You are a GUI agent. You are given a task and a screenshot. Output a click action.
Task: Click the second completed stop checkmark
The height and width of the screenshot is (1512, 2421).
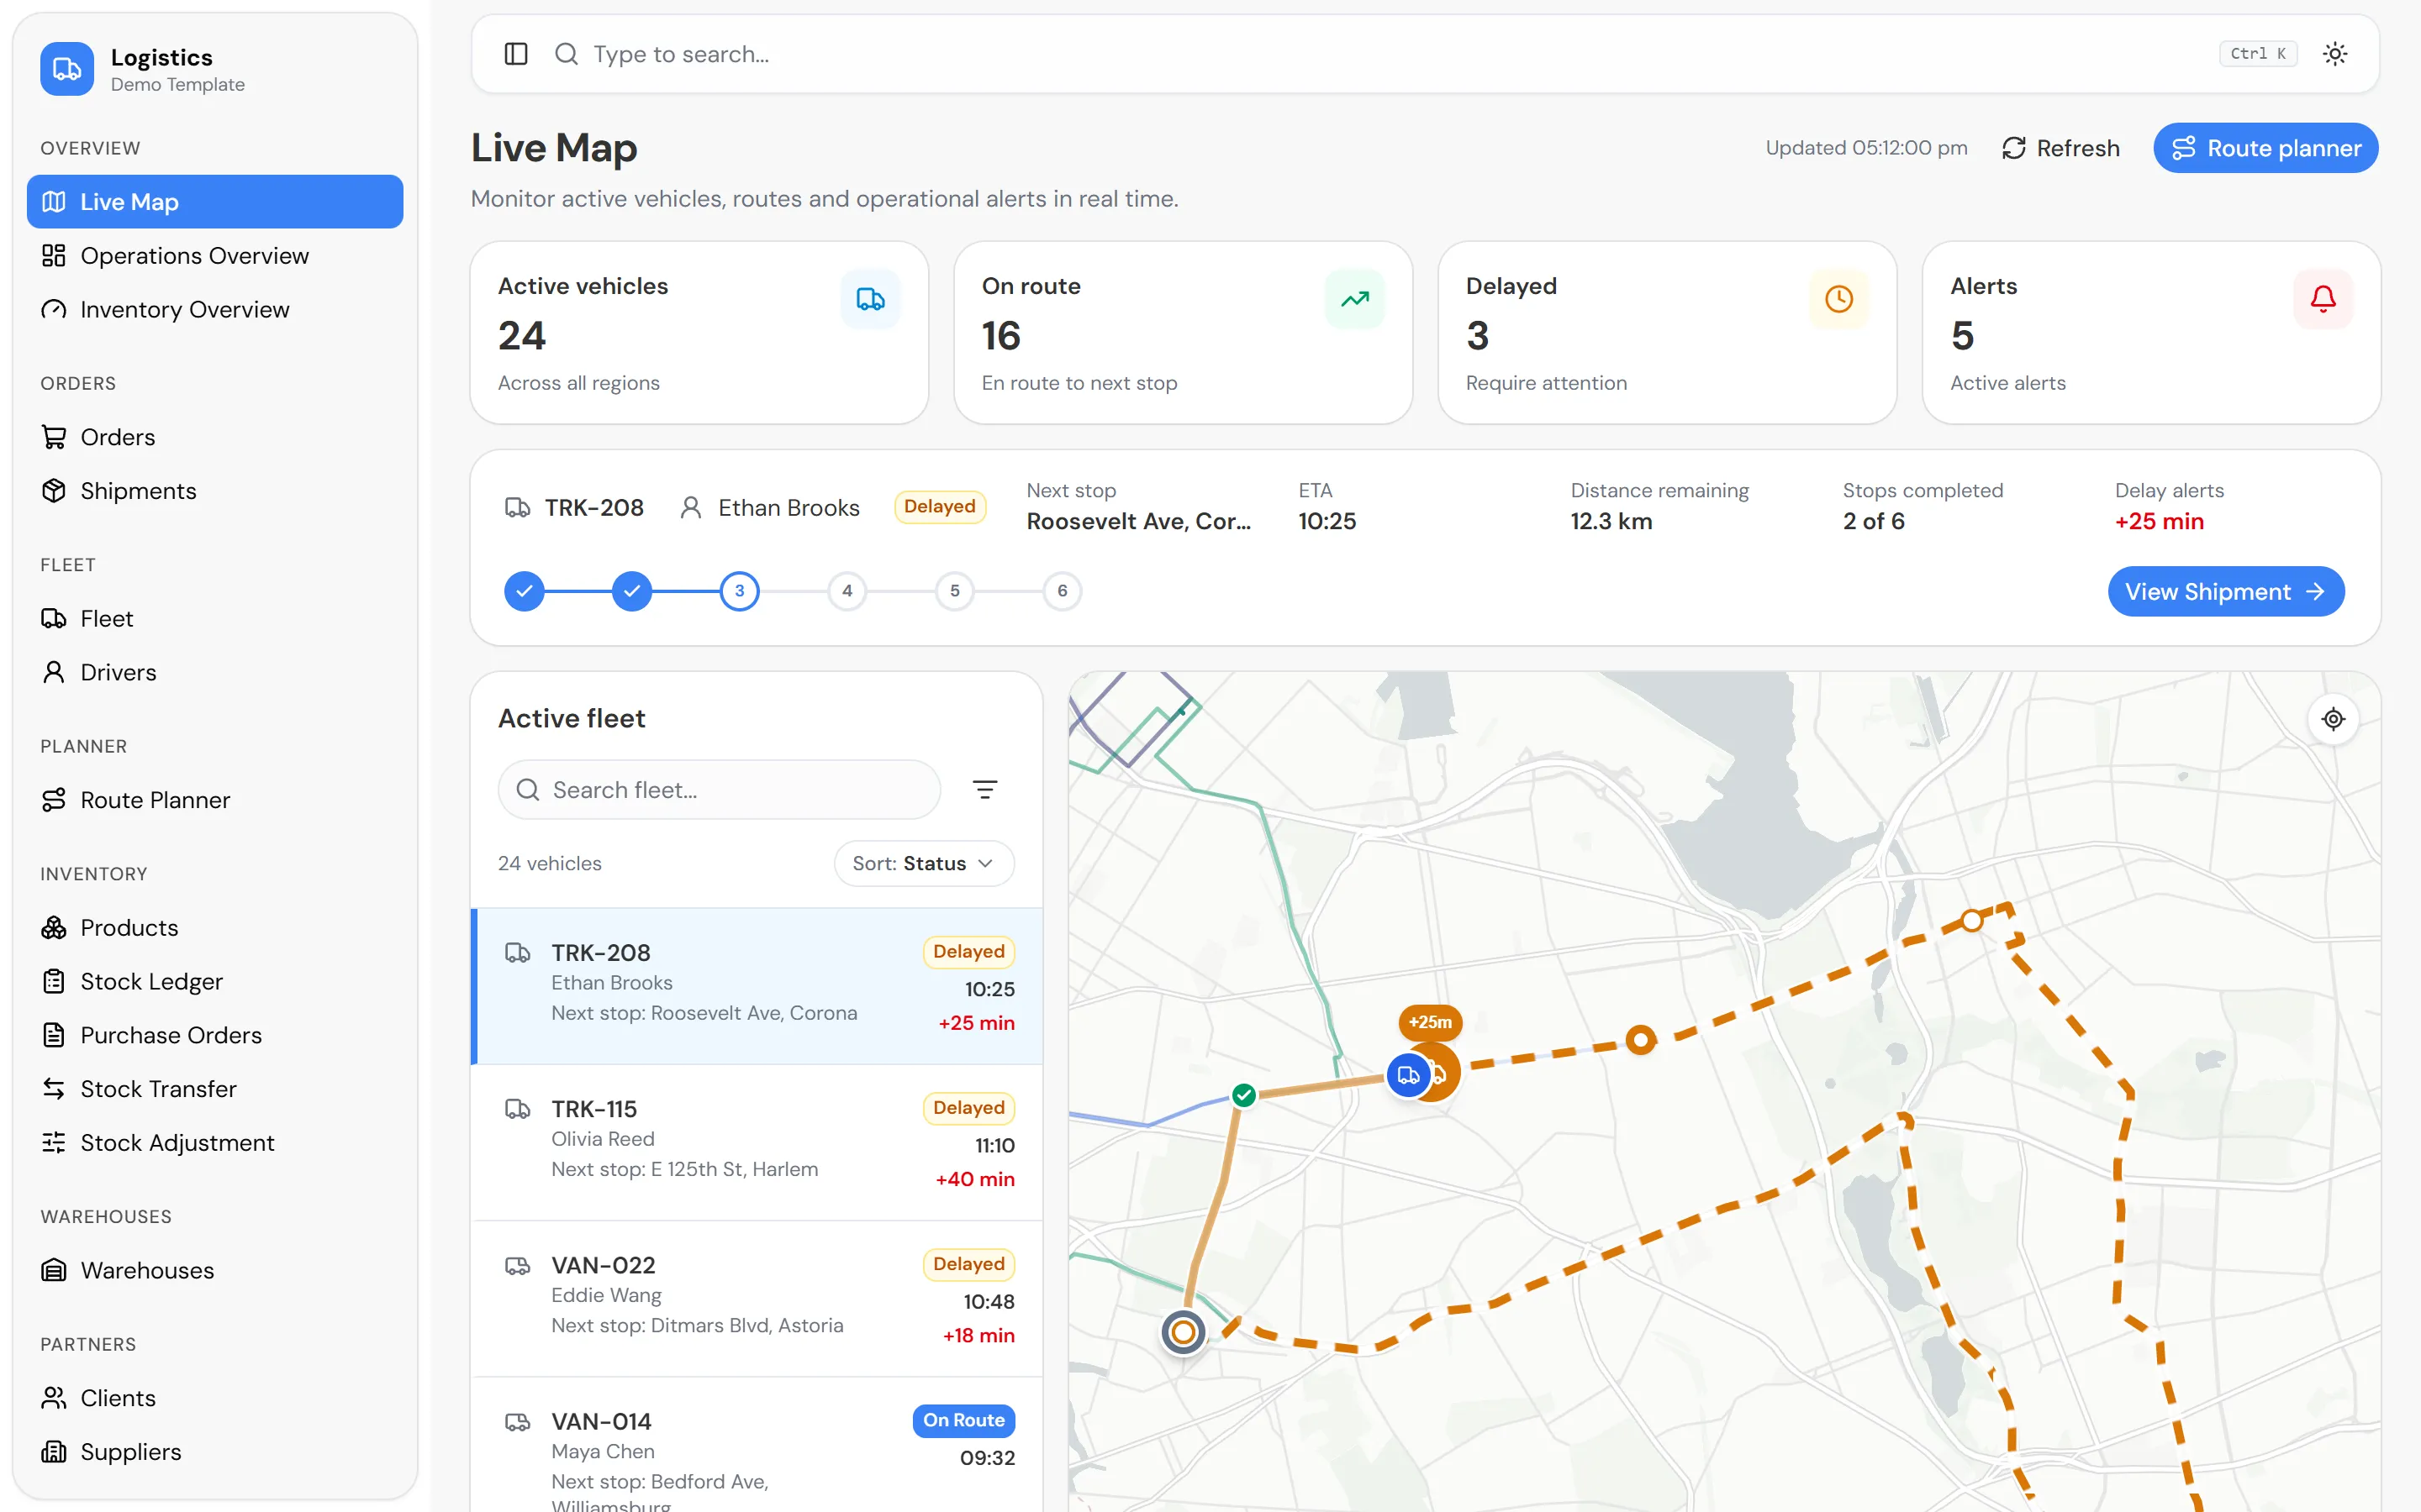tap(632, 591)
